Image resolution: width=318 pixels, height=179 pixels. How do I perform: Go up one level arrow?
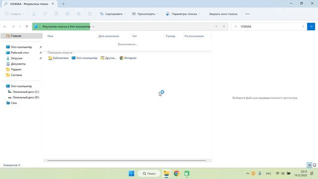tap(27, 26)
